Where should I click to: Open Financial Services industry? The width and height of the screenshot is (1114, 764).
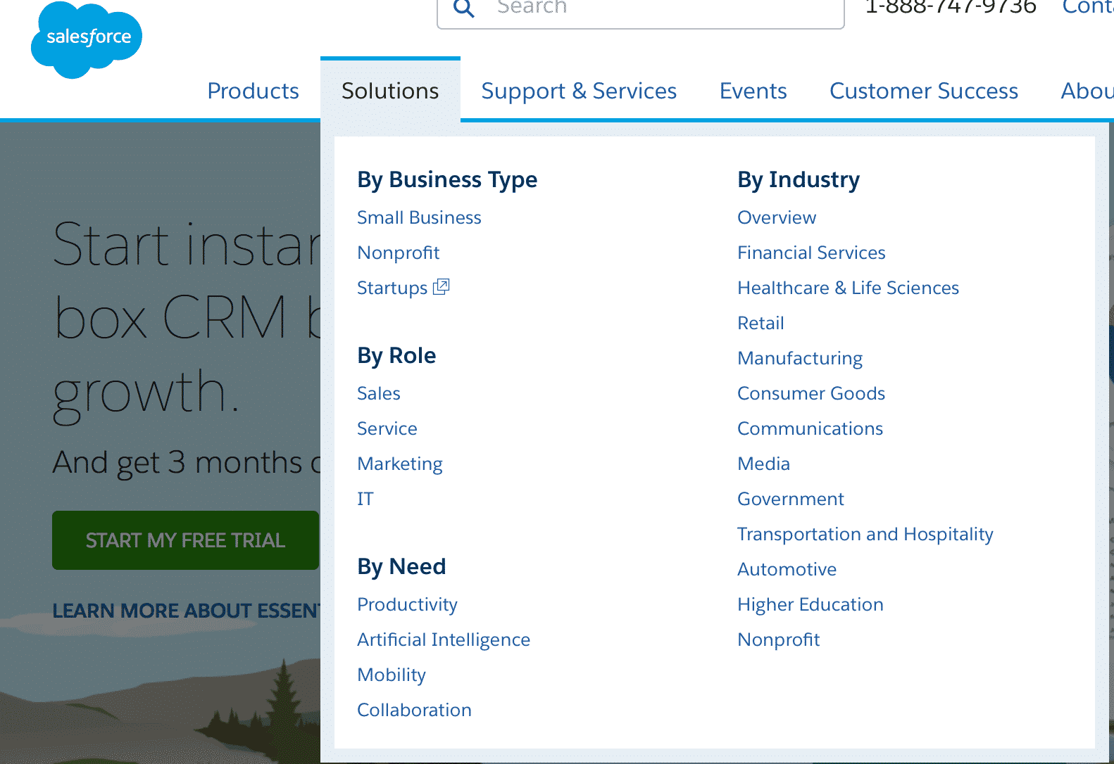(811, 253)
